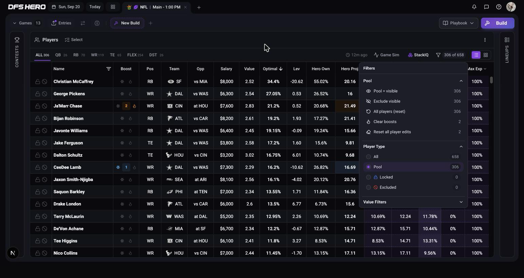
Task: Expand the Games 13 dropdown
Action: click(27, 23)
